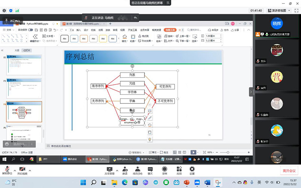301x188 pixels.
Task: Open the WPS File menu dropdown
Action: (x=9, y=30)
